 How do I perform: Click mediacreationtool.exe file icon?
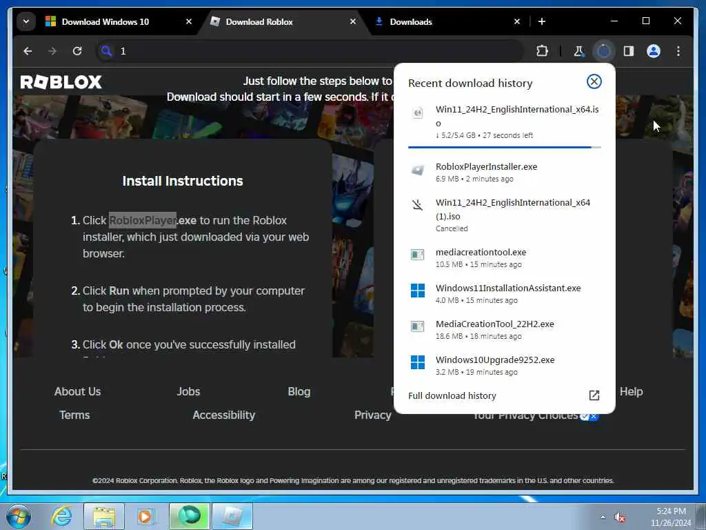click(x=417, y=255)
